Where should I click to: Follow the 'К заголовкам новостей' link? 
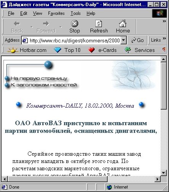click(44, 85)
